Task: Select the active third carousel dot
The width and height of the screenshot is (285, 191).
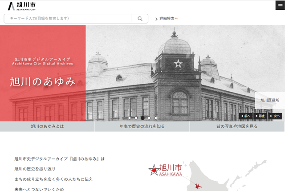Action: coord(142,118)
